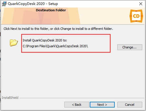The height and width of the screenshot is (111, 146).
Task: Go to the previous step with Back
Action: pyautogui.click(x=77, y=105)
